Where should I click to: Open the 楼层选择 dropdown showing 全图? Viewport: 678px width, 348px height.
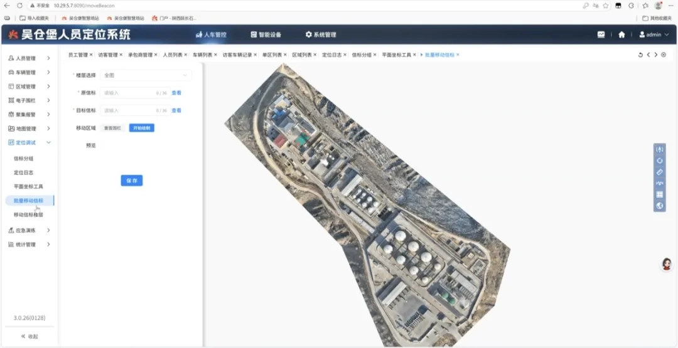(146, 75)
